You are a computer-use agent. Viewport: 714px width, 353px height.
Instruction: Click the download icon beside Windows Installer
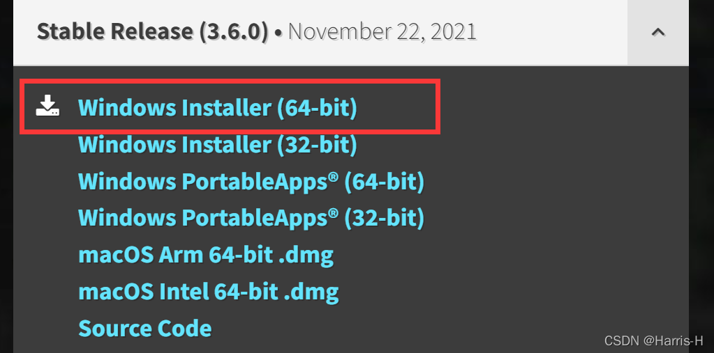[48, 105]
